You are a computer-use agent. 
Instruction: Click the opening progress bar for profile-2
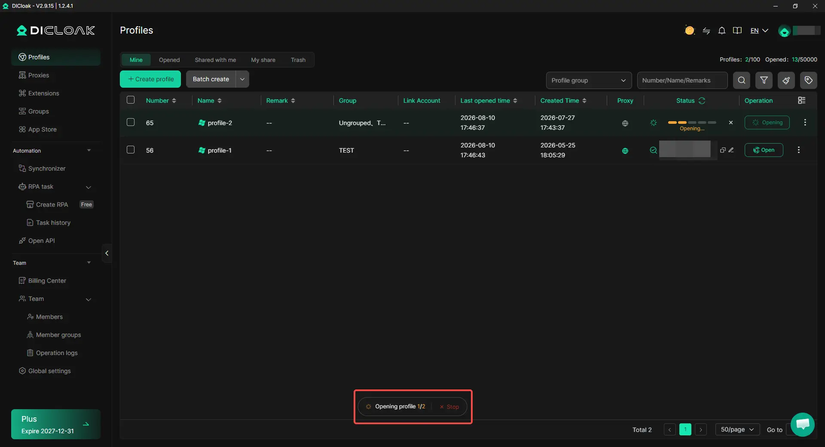click(692, 122)
